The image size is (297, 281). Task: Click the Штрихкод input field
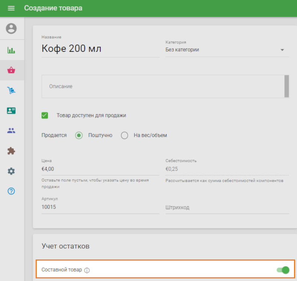(x=227, y=208)
